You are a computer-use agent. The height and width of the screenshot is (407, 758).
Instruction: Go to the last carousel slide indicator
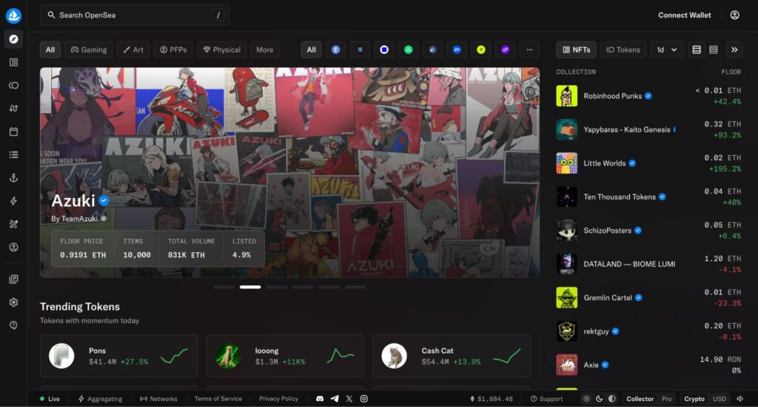click(355, 287)
